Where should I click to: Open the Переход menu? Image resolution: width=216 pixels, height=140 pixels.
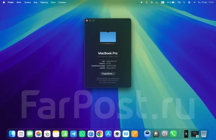click(44, 2)
